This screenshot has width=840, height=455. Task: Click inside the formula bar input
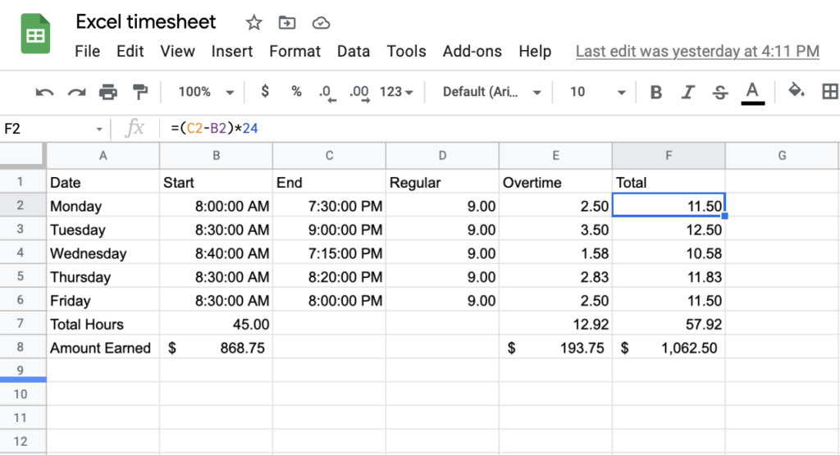492,129
